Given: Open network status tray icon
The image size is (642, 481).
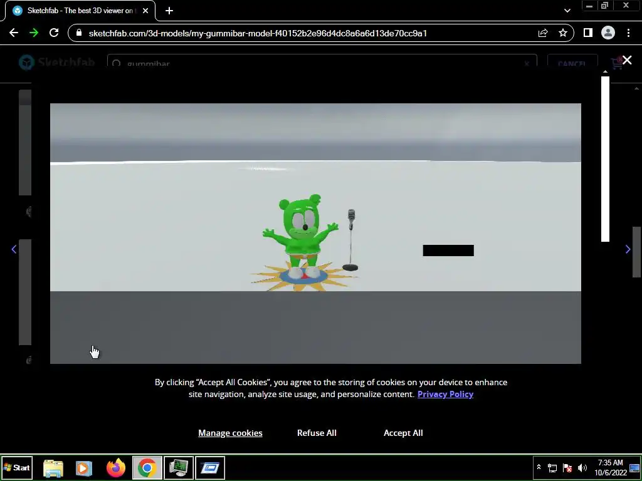Looking at the screenshot, I should click(x=552, y=467).
